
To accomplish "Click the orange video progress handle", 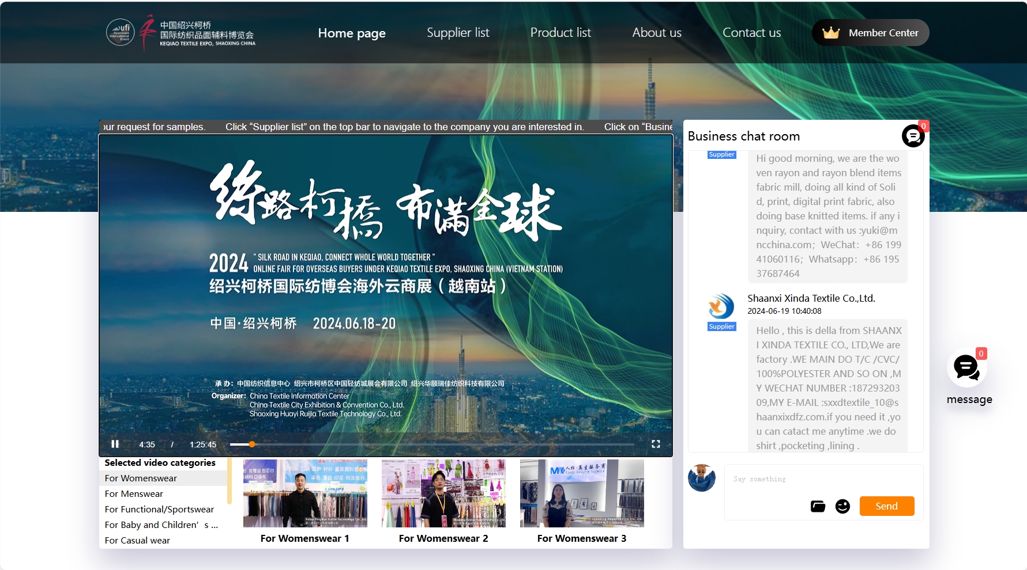I will point(252,444).
